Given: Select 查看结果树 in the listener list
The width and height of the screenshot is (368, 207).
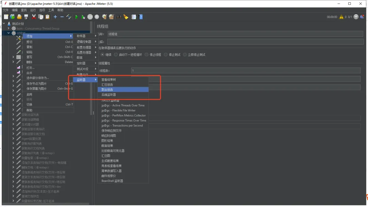Looking at the screenshot, I should [x=108, y=80].
